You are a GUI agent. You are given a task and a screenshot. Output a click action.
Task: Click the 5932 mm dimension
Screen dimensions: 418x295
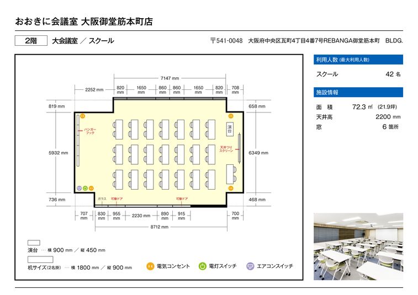(x=58, y=153)
